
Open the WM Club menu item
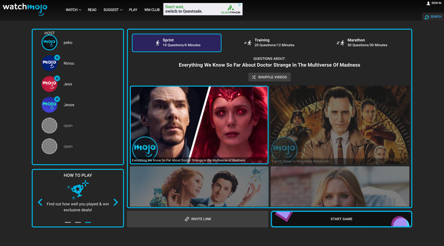tap(152, 10)
